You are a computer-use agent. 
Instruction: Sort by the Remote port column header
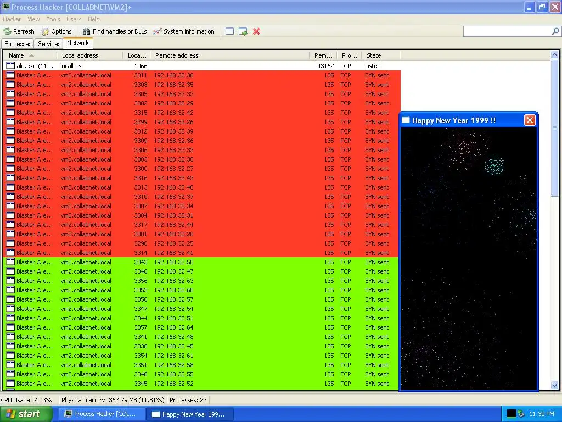coord(323,55)
